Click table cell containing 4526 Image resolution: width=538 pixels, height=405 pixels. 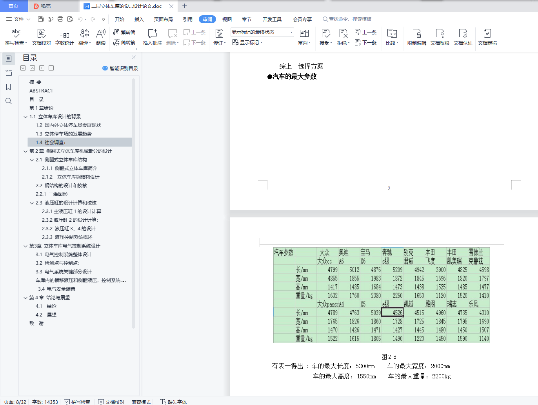(392, 313)
